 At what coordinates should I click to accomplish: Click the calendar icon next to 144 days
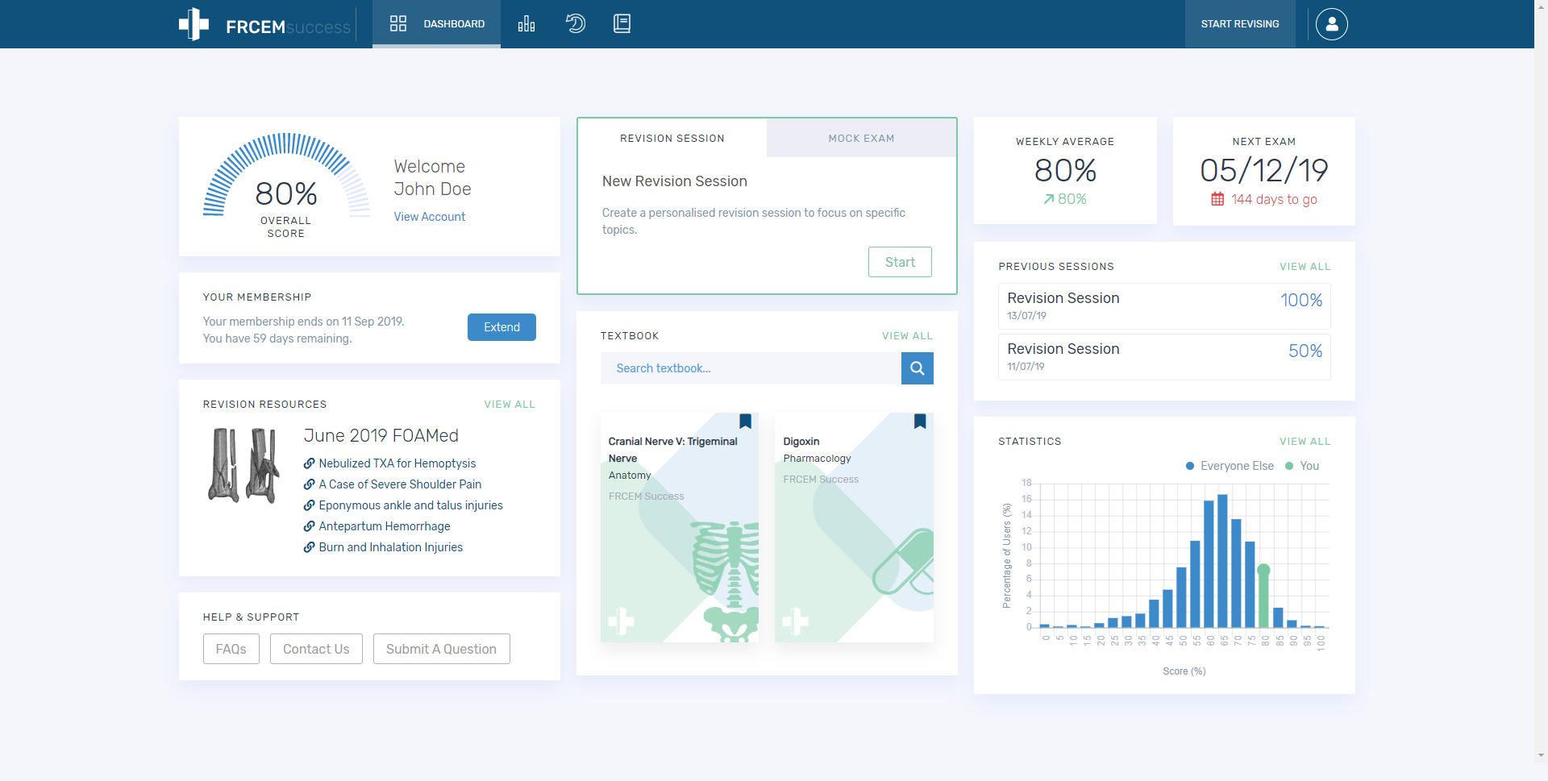click(1217, 199)
